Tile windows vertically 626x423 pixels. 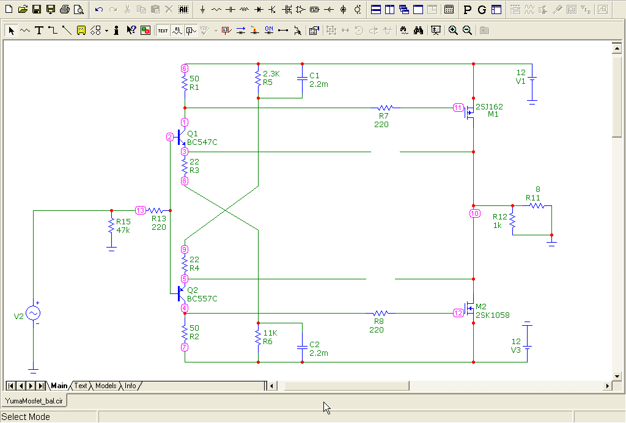pos(389,10)
